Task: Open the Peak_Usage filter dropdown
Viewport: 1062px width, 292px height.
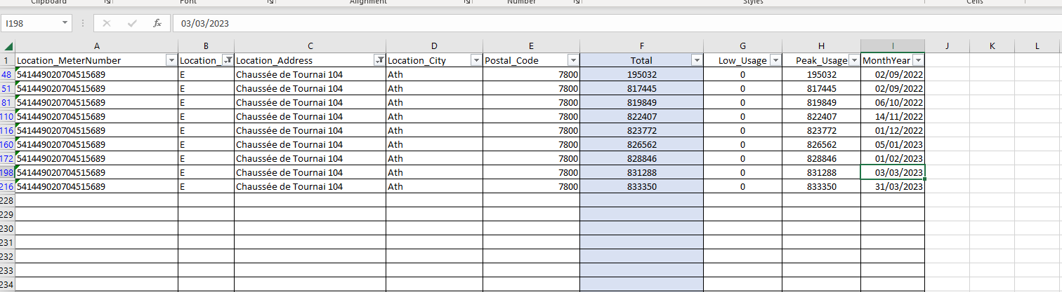Action: (854, 61)
